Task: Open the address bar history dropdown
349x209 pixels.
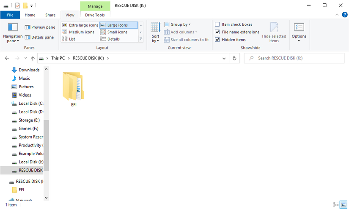Action: (224, 58)
